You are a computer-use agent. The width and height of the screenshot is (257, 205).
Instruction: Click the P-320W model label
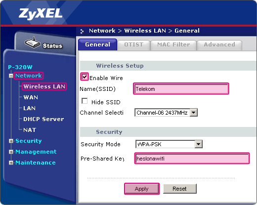20,67
